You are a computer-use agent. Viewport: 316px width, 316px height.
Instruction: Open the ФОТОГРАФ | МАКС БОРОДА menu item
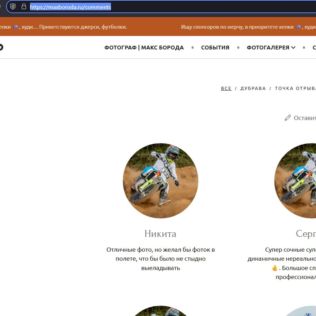click(x=144, y=48)
